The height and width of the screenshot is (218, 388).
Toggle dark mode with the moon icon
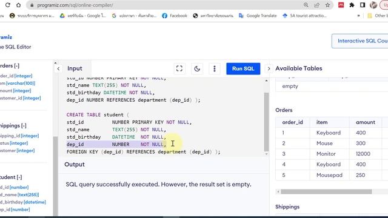pyautogui.click(x=197, y=68)
